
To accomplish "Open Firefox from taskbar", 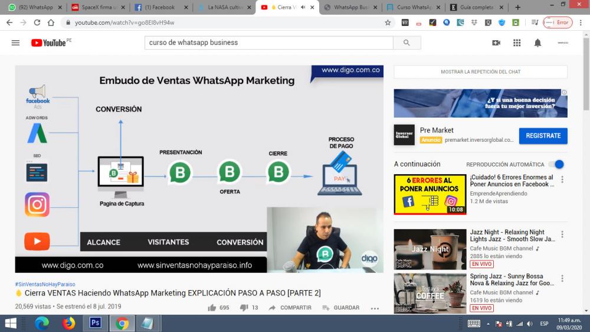I will (x=68, y=323).
